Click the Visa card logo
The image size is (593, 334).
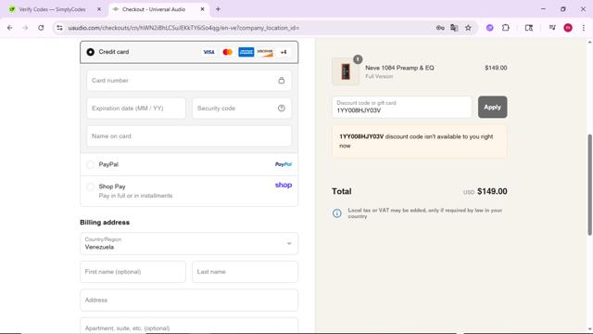(x=208, y=52)
